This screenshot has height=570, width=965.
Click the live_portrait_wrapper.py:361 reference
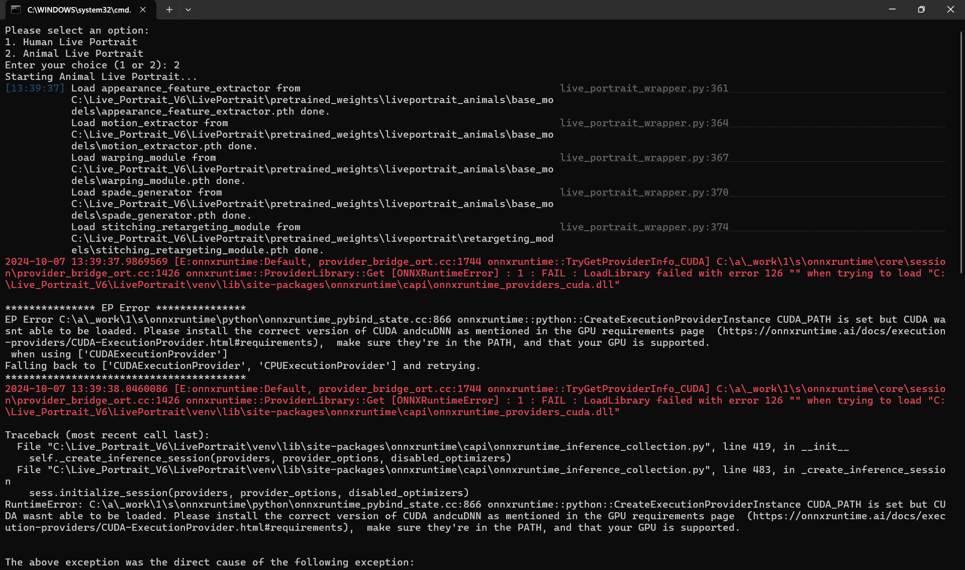pyautogui.click(x=644, y=88)
